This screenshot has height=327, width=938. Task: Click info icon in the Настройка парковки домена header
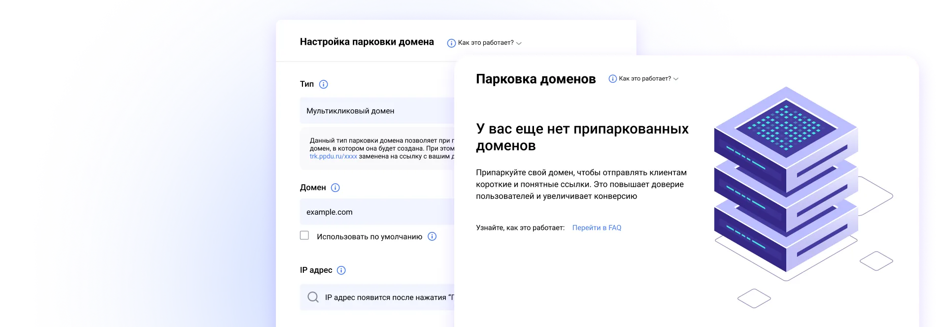click(x=451, y=43)
